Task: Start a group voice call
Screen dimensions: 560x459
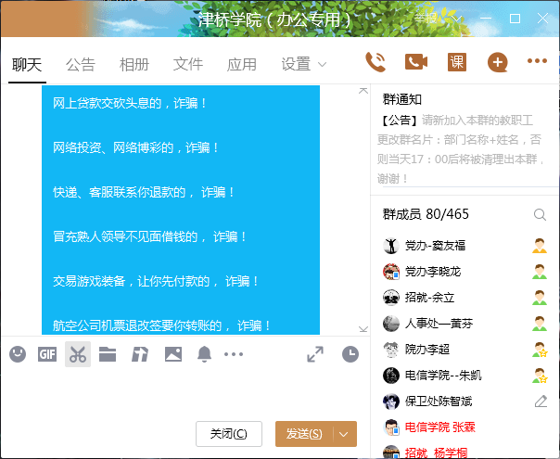Action: pos(375,62)
